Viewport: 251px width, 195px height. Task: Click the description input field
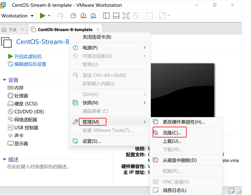pyautogui.click(x=38, y=167)
